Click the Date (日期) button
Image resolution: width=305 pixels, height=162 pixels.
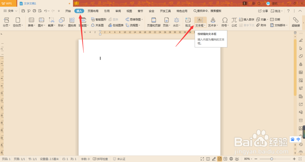pyautogui.click(x=275, y=19)
